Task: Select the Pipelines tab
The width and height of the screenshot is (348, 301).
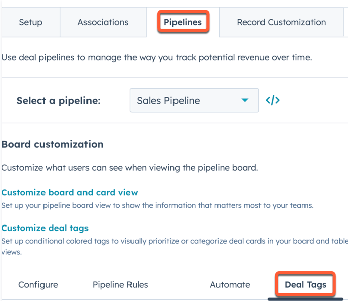Action: click(183, 22)
